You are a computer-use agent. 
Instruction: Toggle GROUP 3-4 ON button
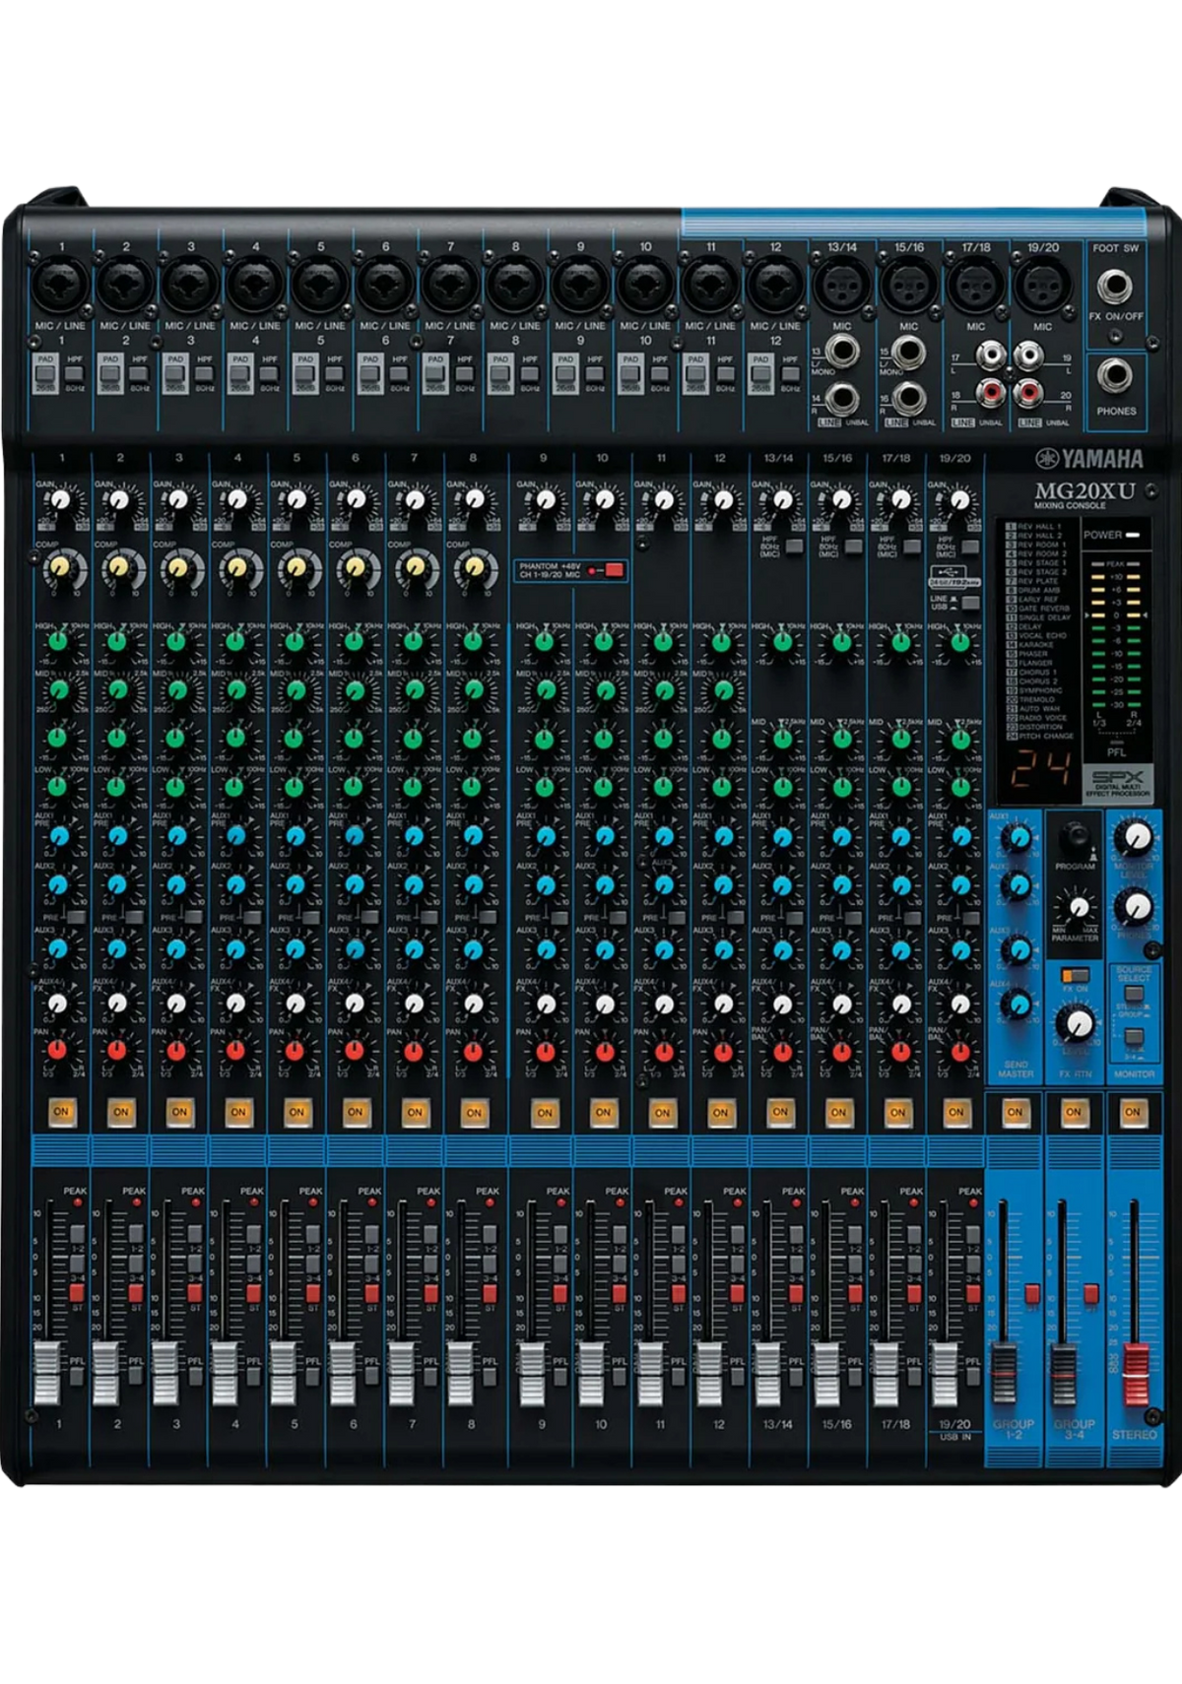point(1074,1112)
